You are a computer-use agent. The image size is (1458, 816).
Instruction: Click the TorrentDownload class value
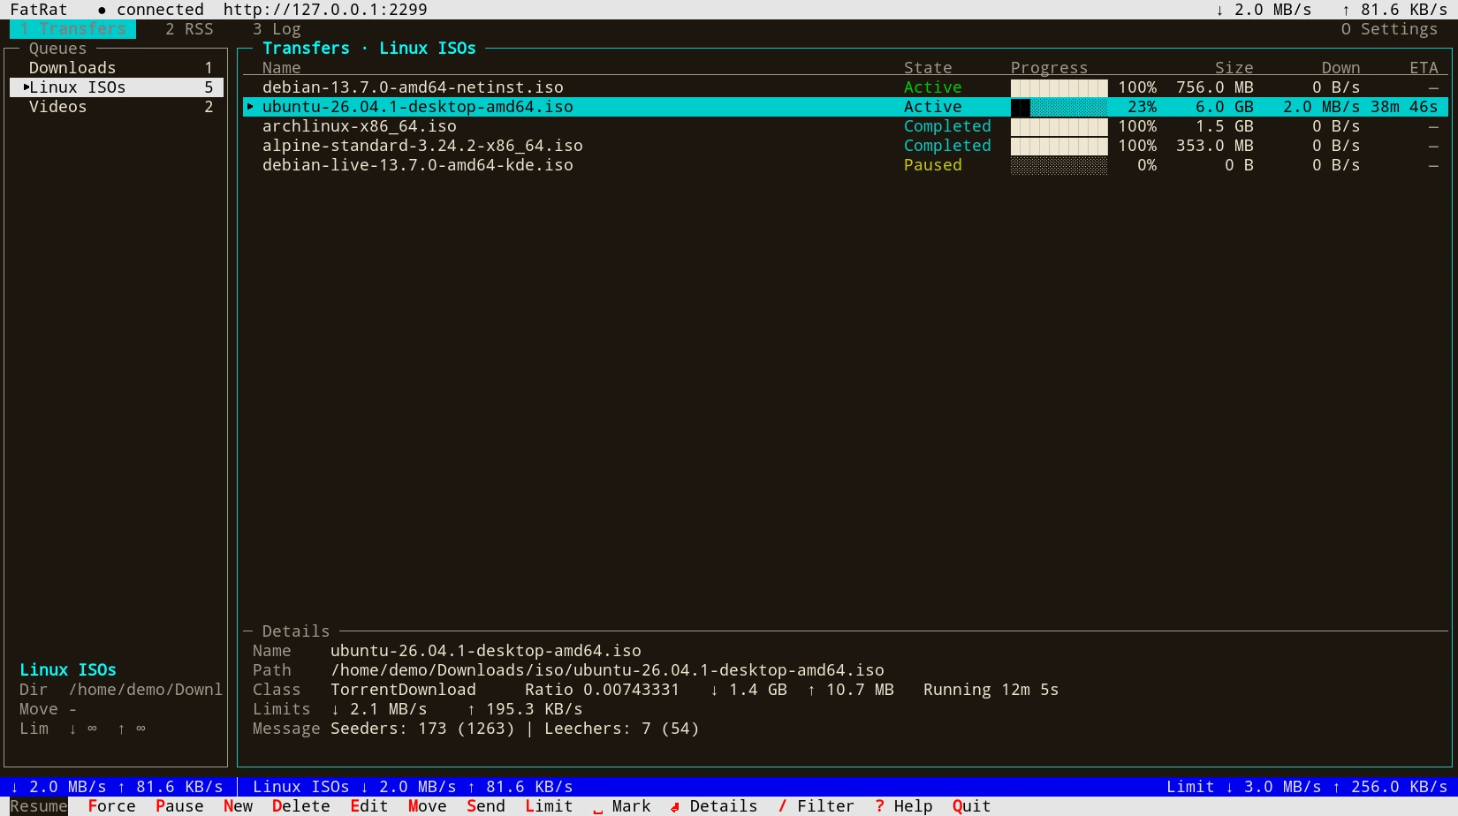pyautogui.click(x=403, y=690)
